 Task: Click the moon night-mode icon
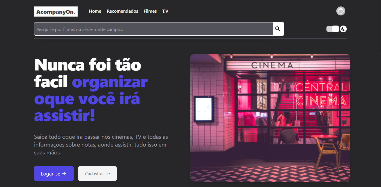(343, 29)
